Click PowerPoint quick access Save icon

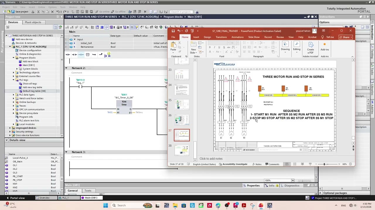tap(173, 31)
